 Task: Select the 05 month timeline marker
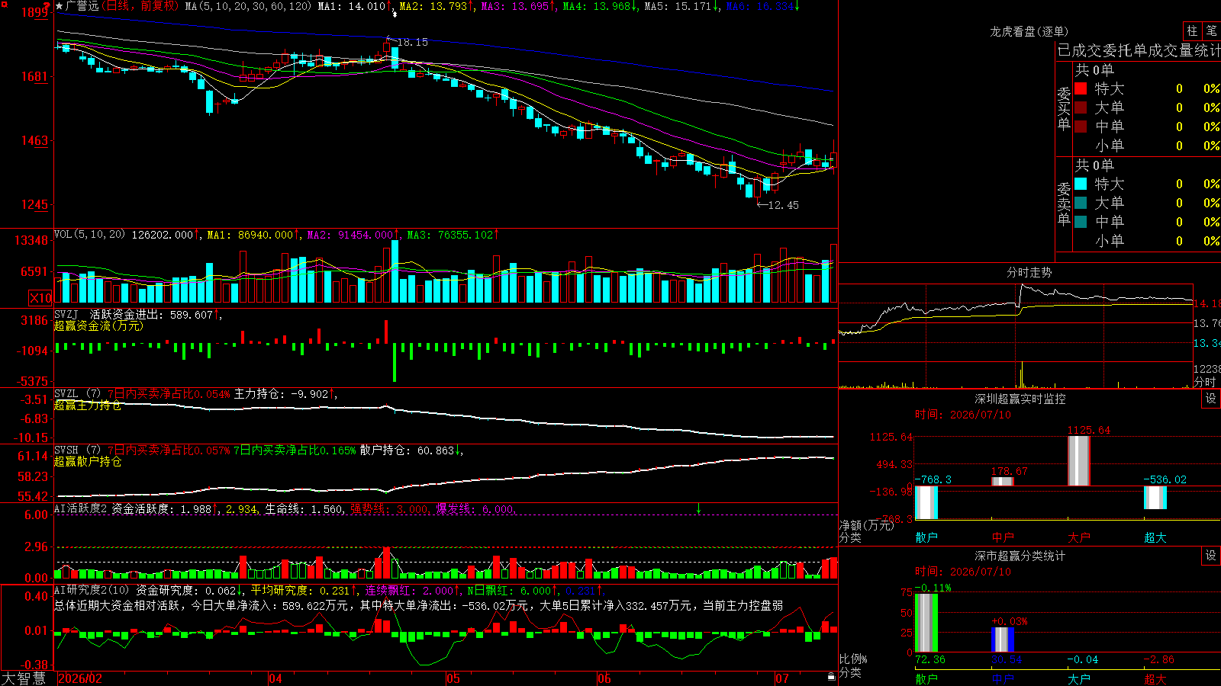point(453,678)
